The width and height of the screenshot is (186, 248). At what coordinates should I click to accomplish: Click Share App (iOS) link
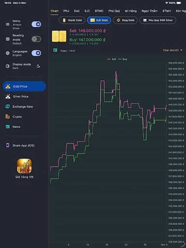[24, 145]
